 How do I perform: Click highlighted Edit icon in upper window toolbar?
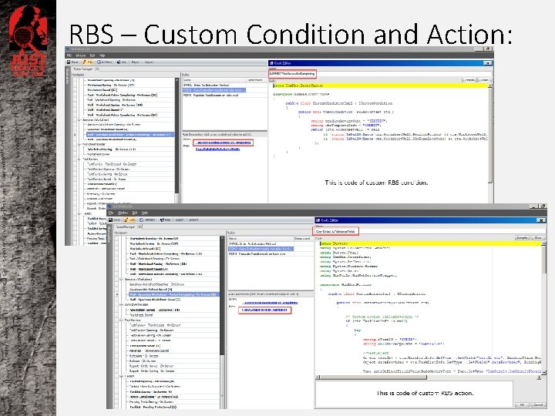(x=87, y=62)
